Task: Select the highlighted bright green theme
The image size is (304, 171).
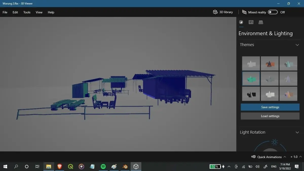Action: point(251,79)
